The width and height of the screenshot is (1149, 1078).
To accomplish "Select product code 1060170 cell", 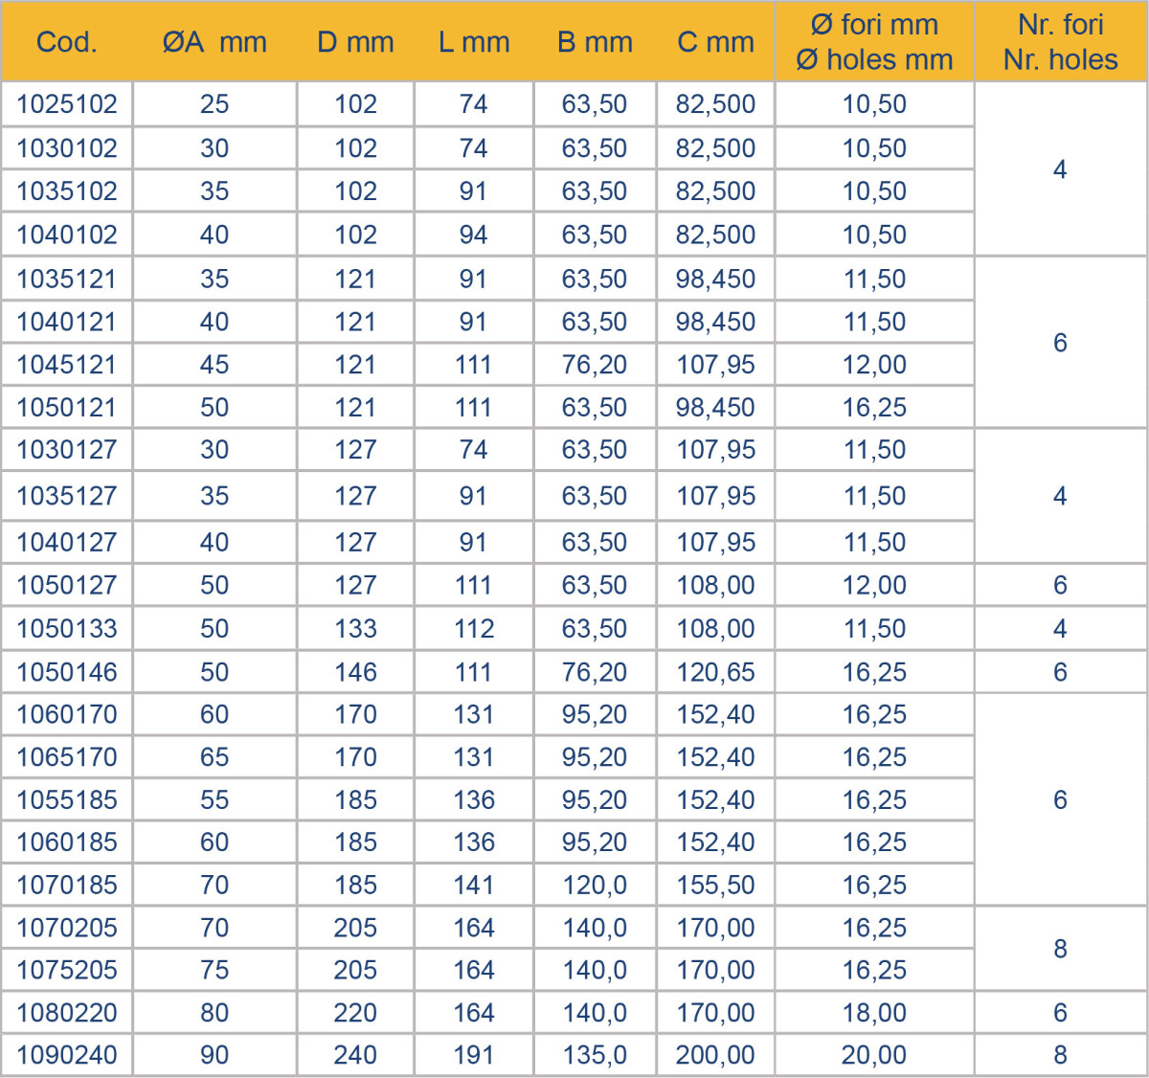I will 67,714.
